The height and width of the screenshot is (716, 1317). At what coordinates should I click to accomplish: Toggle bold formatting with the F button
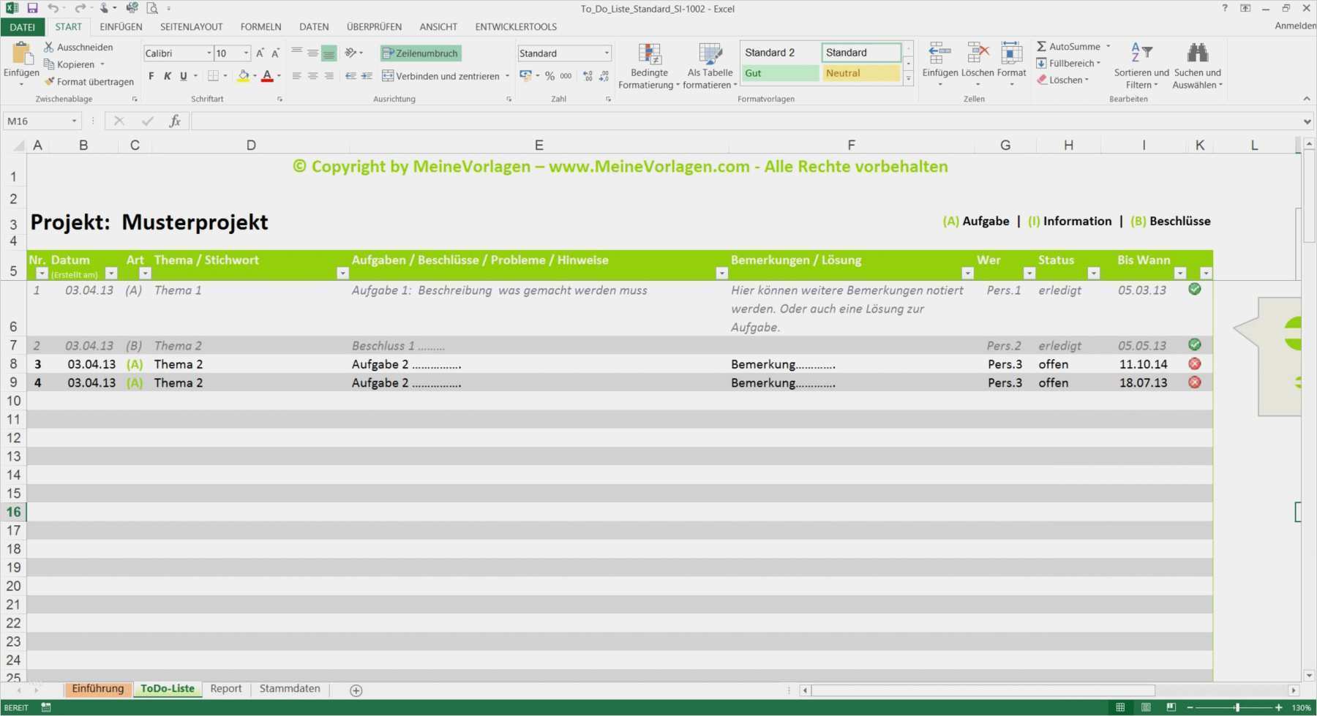[151, 75]
